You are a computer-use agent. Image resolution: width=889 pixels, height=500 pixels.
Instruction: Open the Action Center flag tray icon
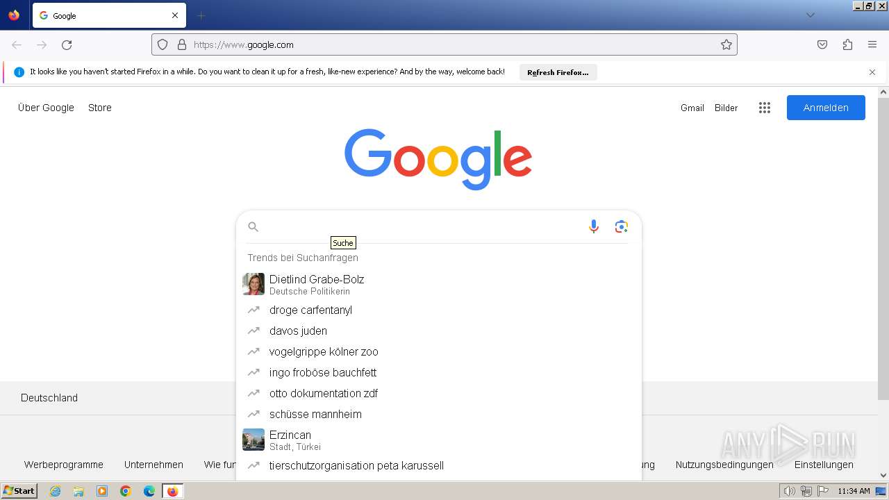coord(823,491)
